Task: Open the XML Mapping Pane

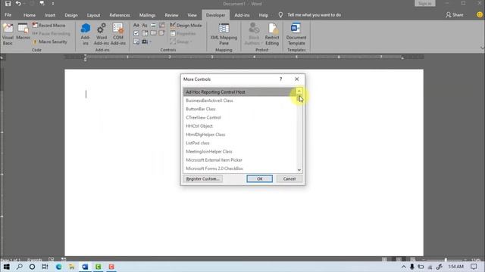Action: tap(224, 34)
